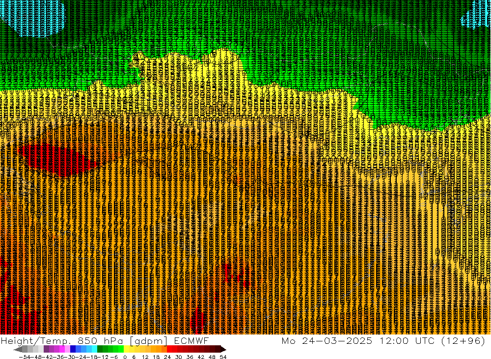Click the legend value '-30'
This screenshot has height=359, width=491.
70,357
